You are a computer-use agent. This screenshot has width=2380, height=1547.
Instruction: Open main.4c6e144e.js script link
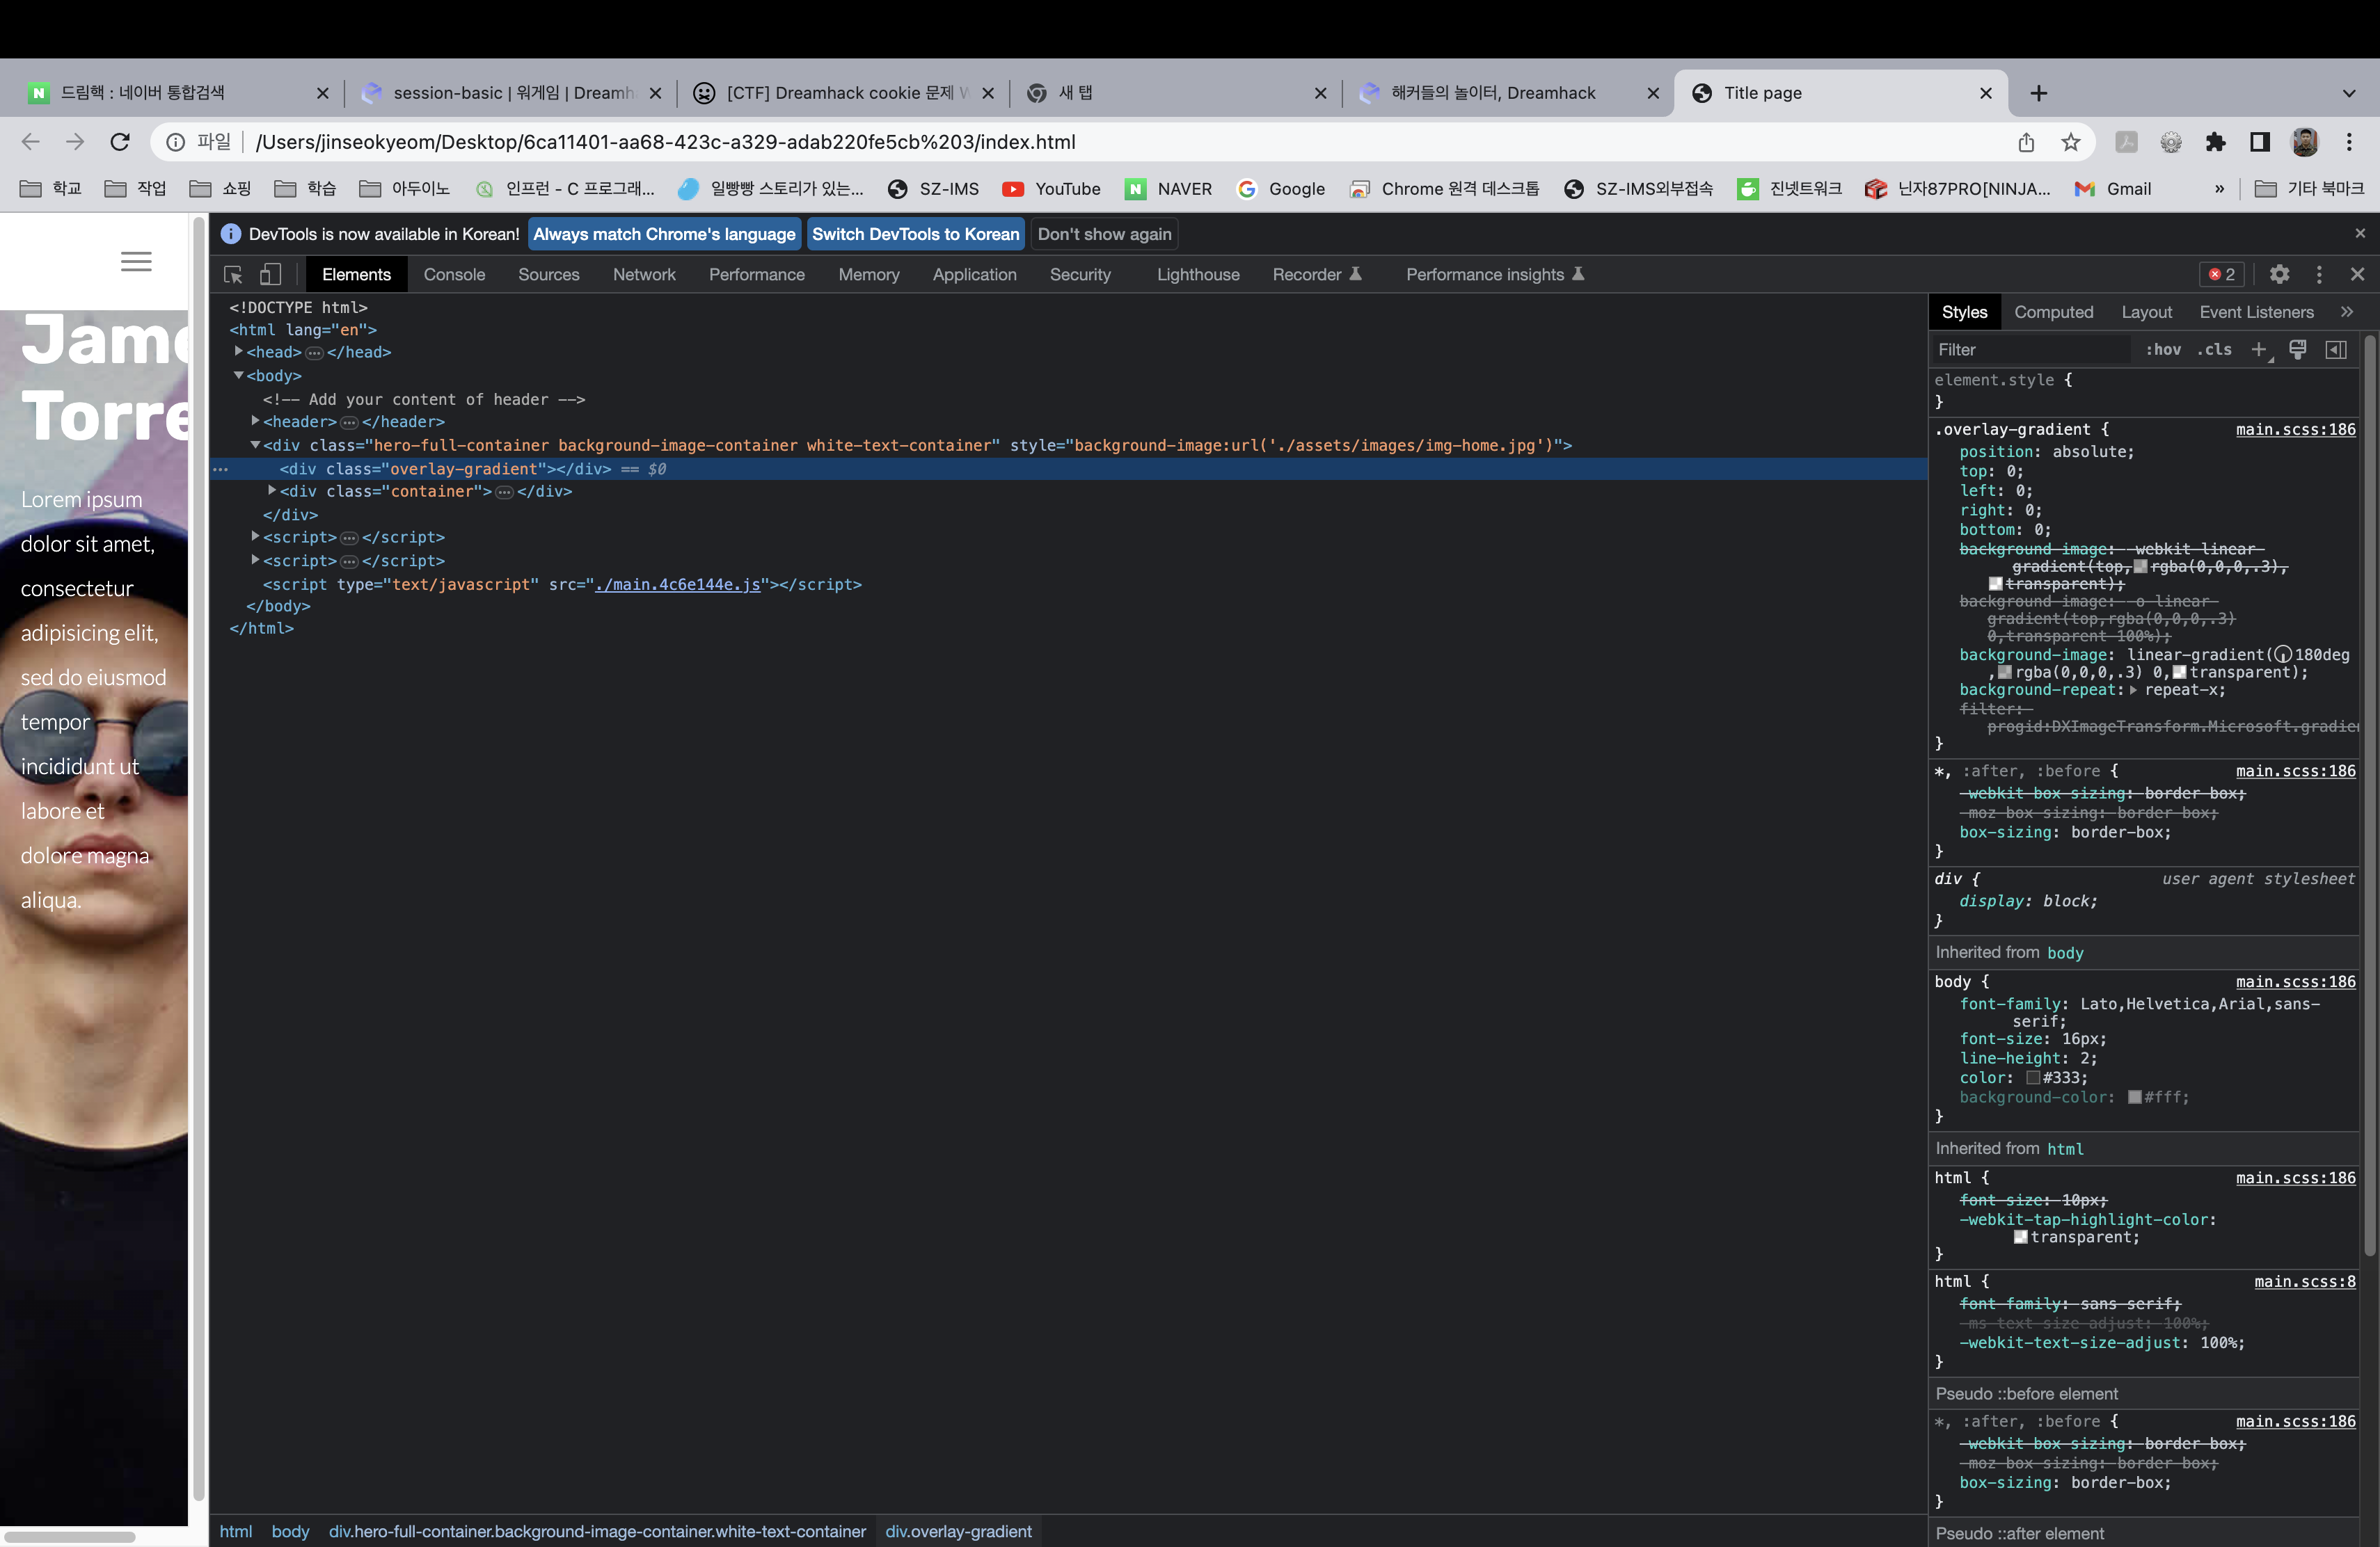pos(677,584)
